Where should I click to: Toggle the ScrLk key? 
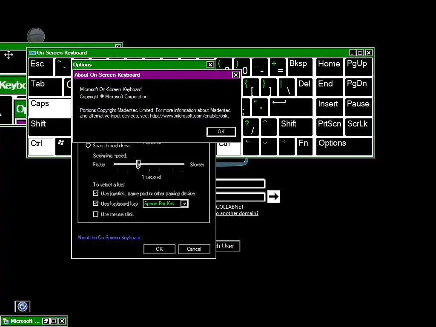coord(359,127)
